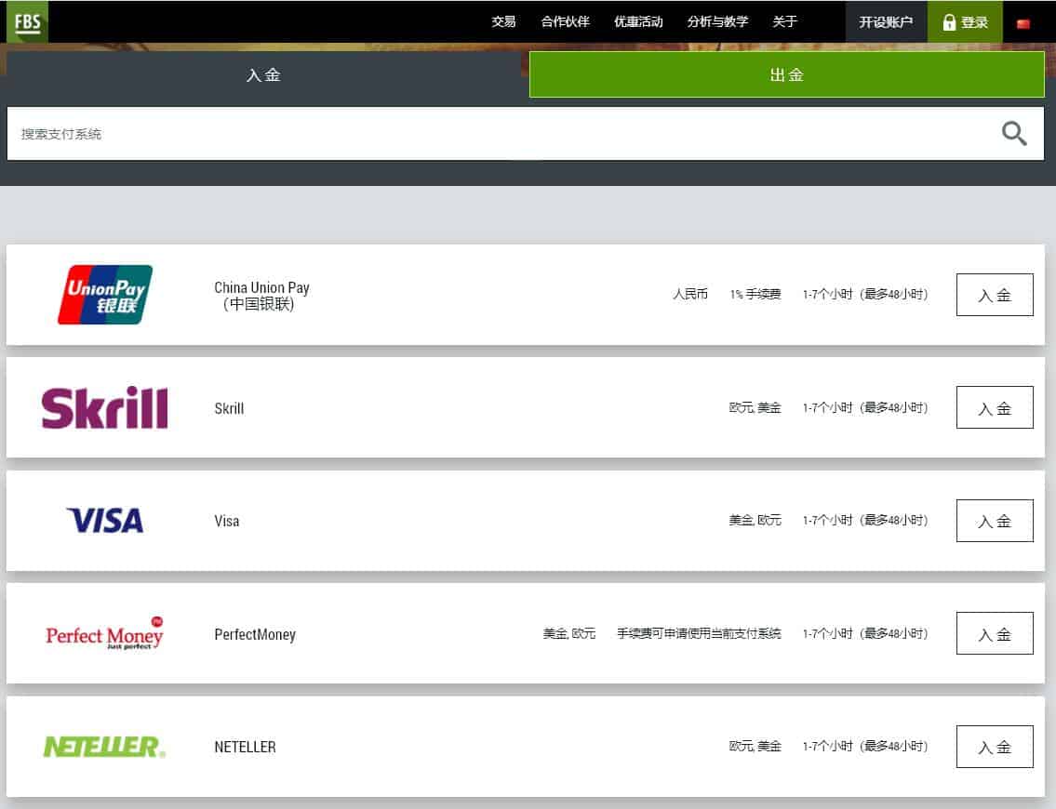The image size is (1056, 809).
Task: Click the 人民币 currency label
Action: click(x=690, y=294)
